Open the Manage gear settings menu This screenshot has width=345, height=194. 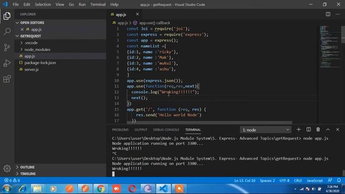[7, 169]
